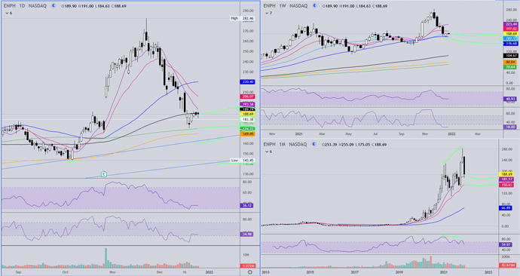Select the blue 176.68 label on weekly axis
The height and width of the screenshot is (276, 520).
point(511,44)
